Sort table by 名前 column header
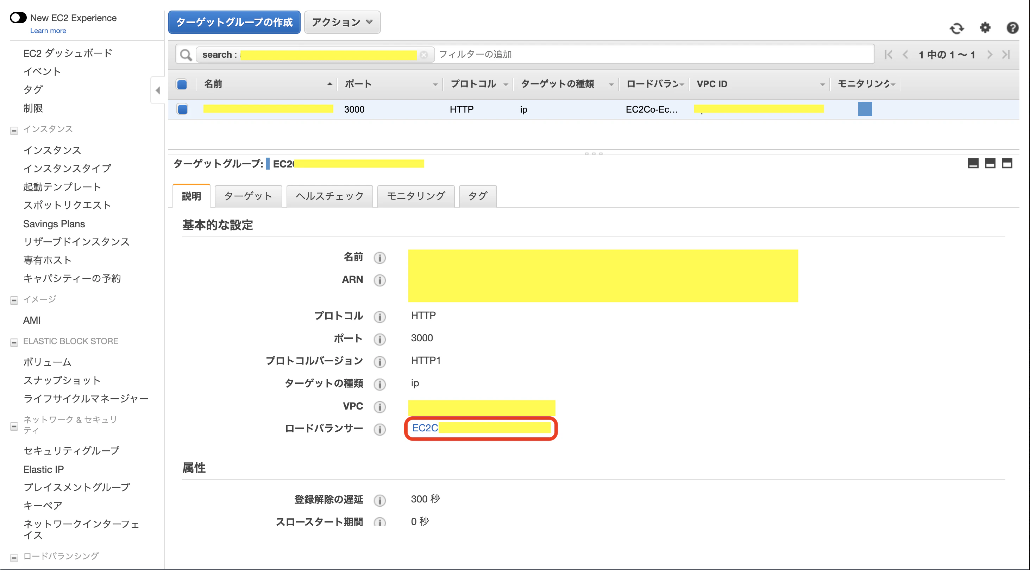The height and width of the screenshot is (570, 1030). [x=213, y=84]
